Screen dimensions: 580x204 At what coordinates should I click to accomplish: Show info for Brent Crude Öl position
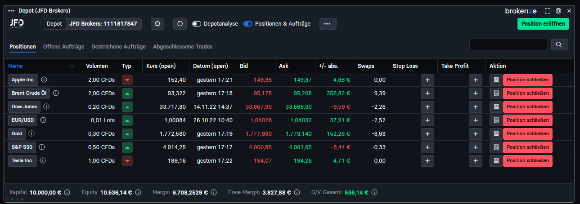pos(55,93)
